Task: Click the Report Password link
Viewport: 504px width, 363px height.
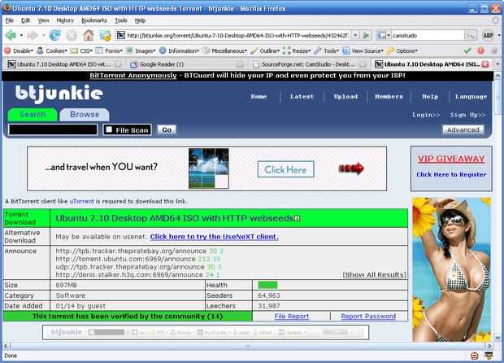Action: (x=368, y=317)
